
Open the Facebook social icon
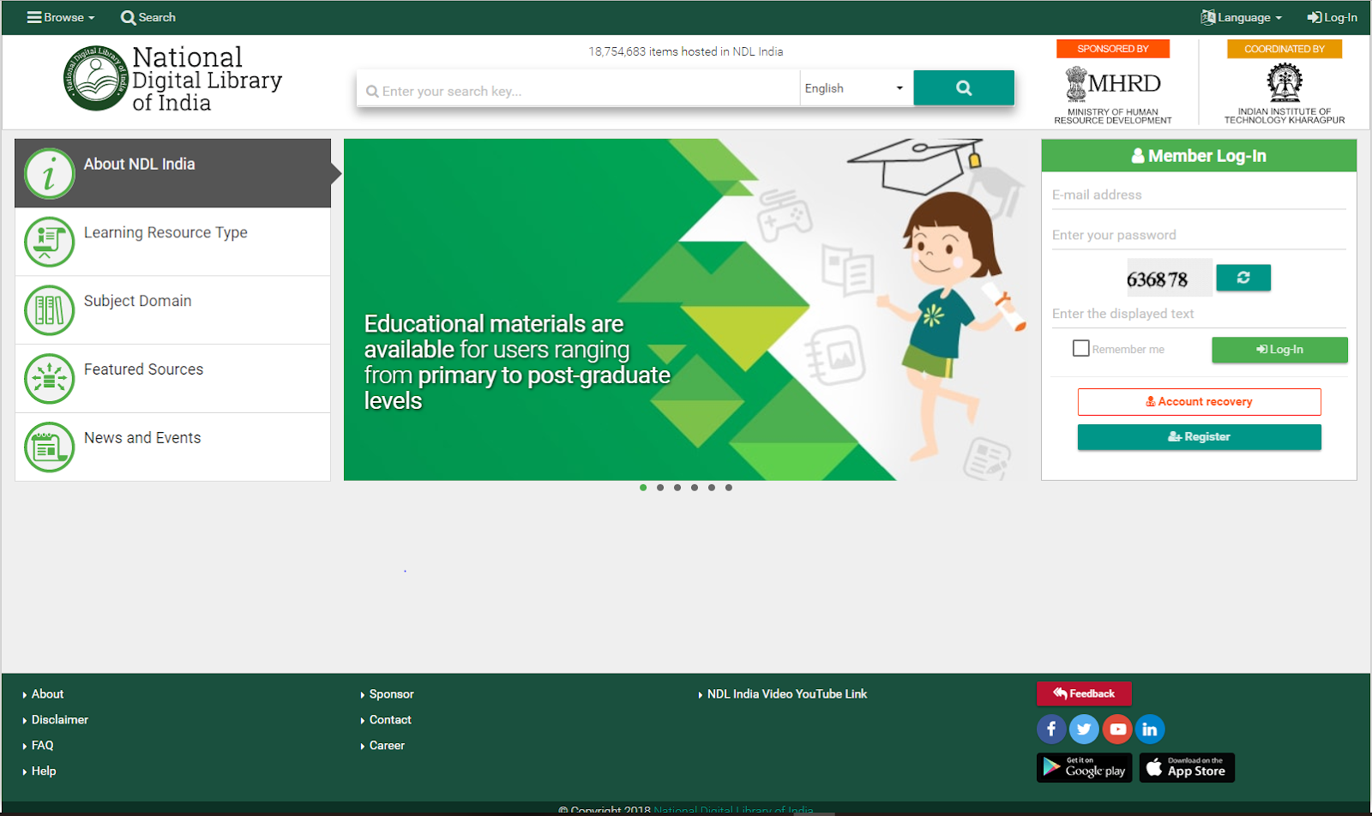click(1051, 729)
